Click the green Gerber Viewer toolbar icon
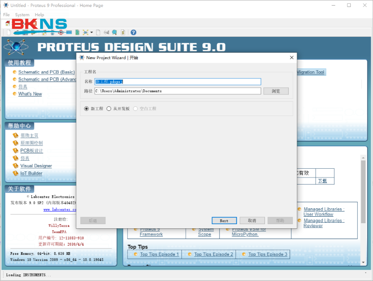The image size is (373, 281). pos(77,32)
